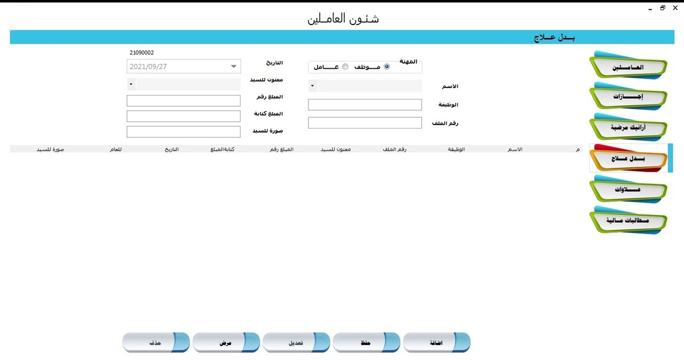The image size is (684, 360).
Task: Expand the معنون للسيد dropdown
Action: (131, 84)
